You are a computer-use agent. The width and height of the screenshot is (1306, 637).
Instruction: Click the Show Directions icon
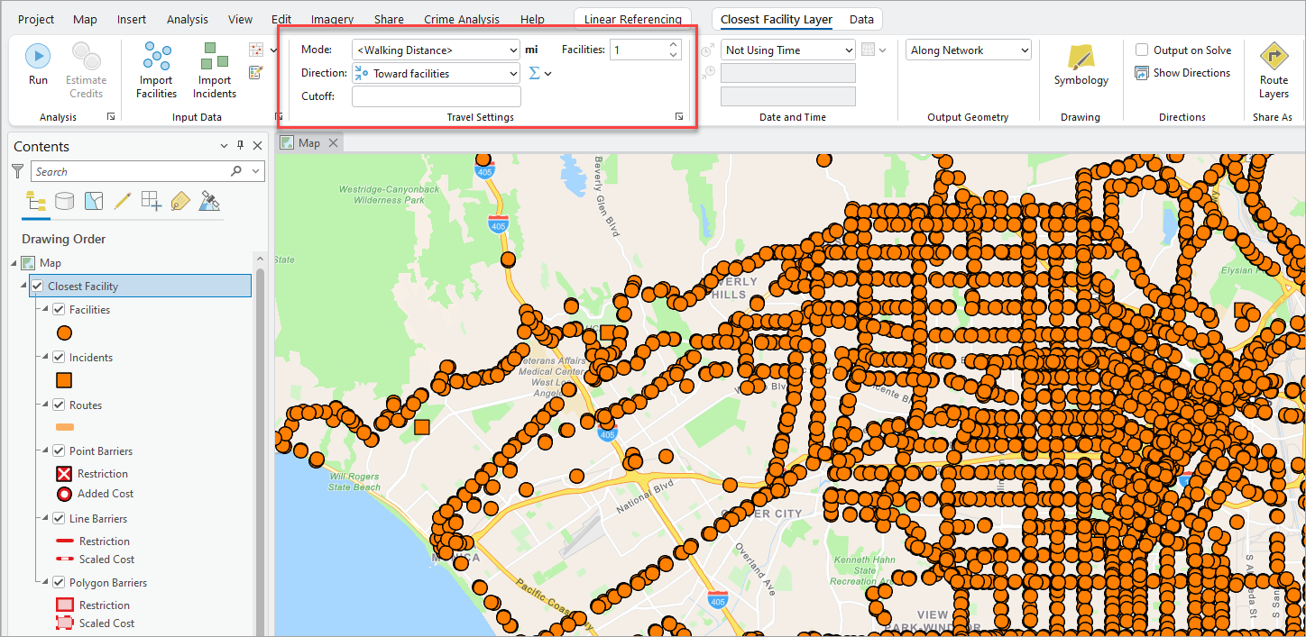point(1142,73)
